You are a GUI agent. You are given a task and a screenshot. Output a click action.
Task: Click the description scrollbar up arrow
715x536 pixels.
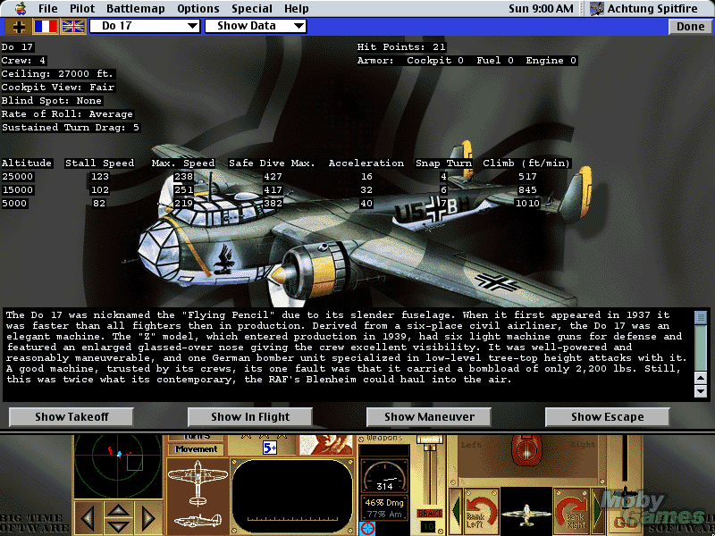pyautogui.click(x=701, y=378)
